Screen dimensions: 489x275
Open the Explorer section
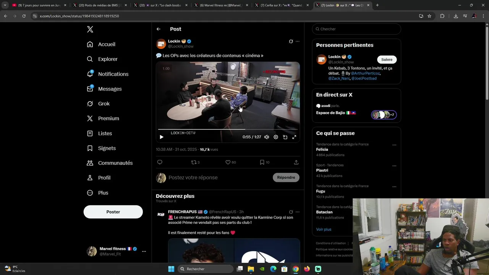pos(102,59)
